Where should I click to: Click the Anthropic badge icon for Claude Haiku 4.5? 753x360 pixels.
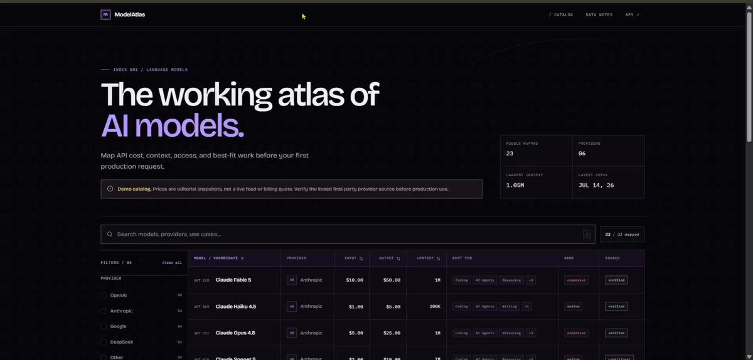(292, 306)
